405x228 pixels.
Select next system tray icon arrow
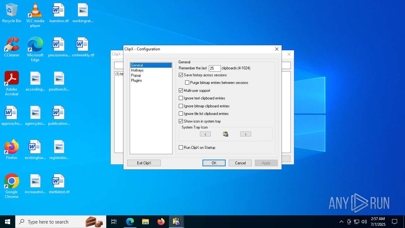pyautogui.click(x=246, y=134)
